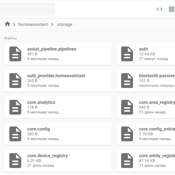The width and height of the screenshot is (175, 175).
Task: Click the 2.79 KB size text
Action: tap(146, 134)
